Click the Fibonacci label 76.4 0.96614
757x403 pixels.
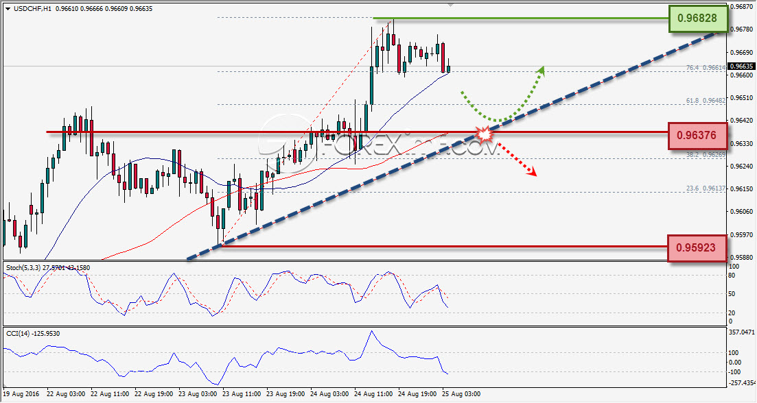tap(706, 68)
